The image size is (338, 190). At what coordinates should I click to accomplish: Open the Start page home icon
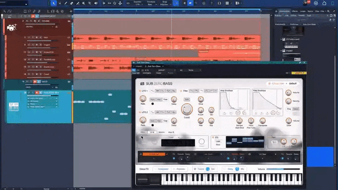(x=324, y=3)
